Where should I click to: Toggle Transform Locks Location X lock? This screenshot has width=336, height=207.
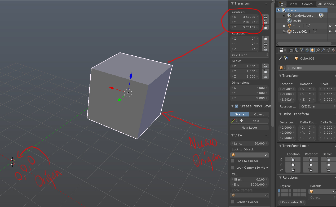[x=293, y=159]
